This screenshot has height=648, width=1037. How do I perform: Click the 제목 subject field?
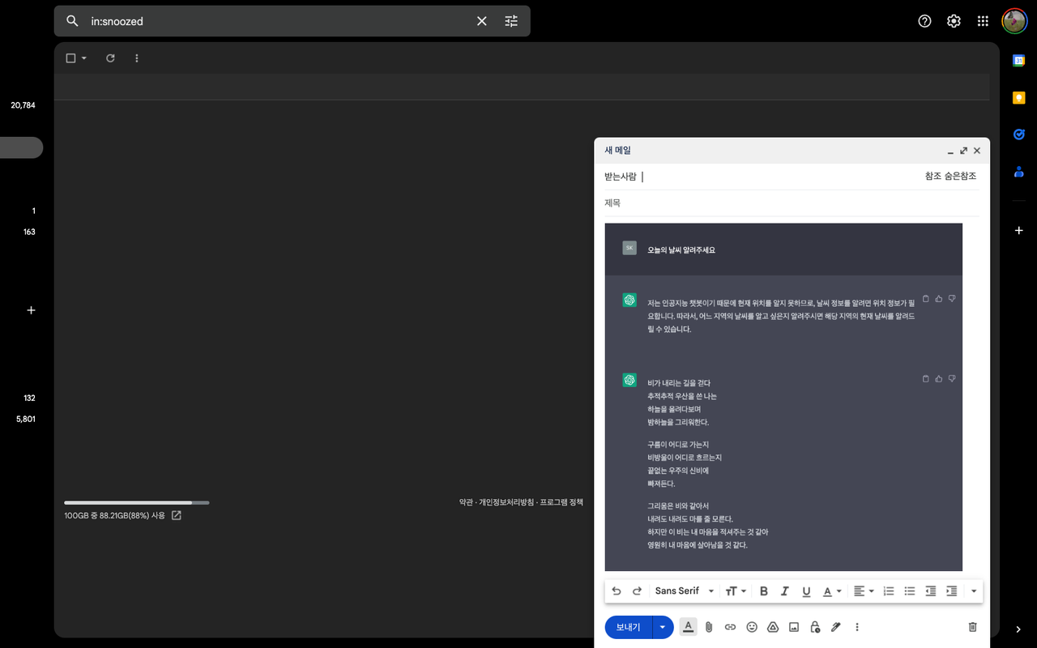[792, 203]
